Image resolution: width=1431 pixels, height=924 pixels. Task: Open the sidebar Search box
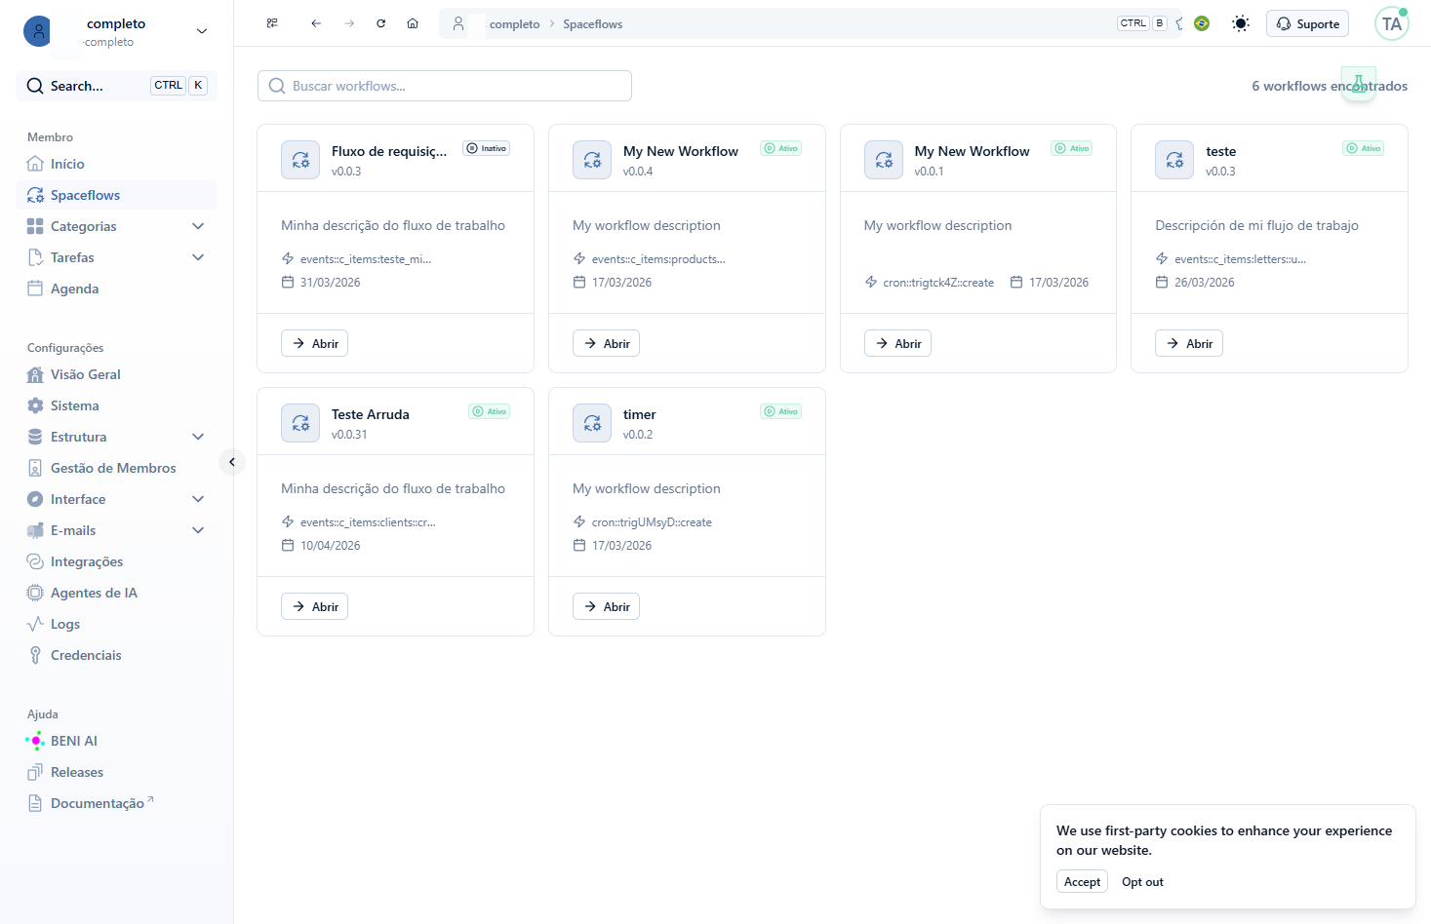point(117,86)
